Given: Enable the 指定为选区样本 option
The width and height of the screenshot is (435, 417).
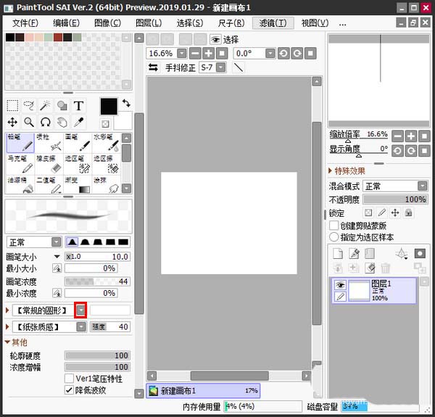Looking at the screenshot, I should pyautogui.click(x=333, y=237).
